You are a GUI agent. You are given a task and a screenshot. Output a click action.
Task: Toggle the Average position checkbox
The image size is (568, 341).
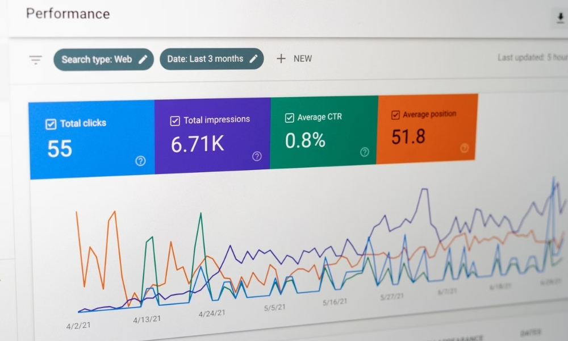pos(395,115)
